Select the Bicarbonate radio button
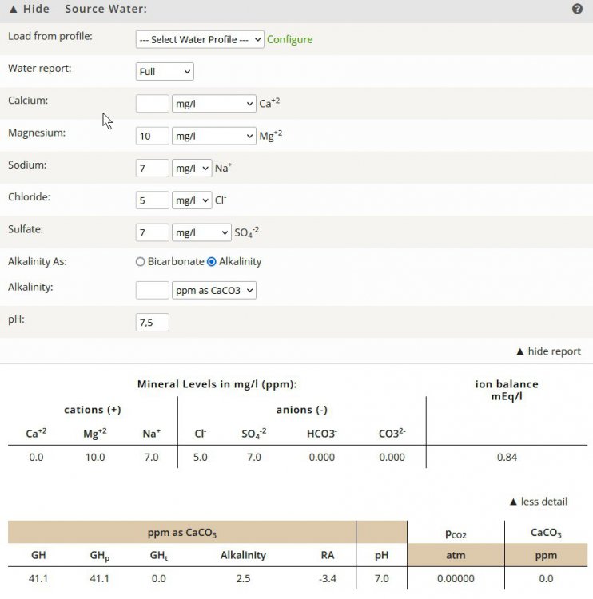Image resolution: width=593 pixels, height=599 pixels. pos(141,261)
